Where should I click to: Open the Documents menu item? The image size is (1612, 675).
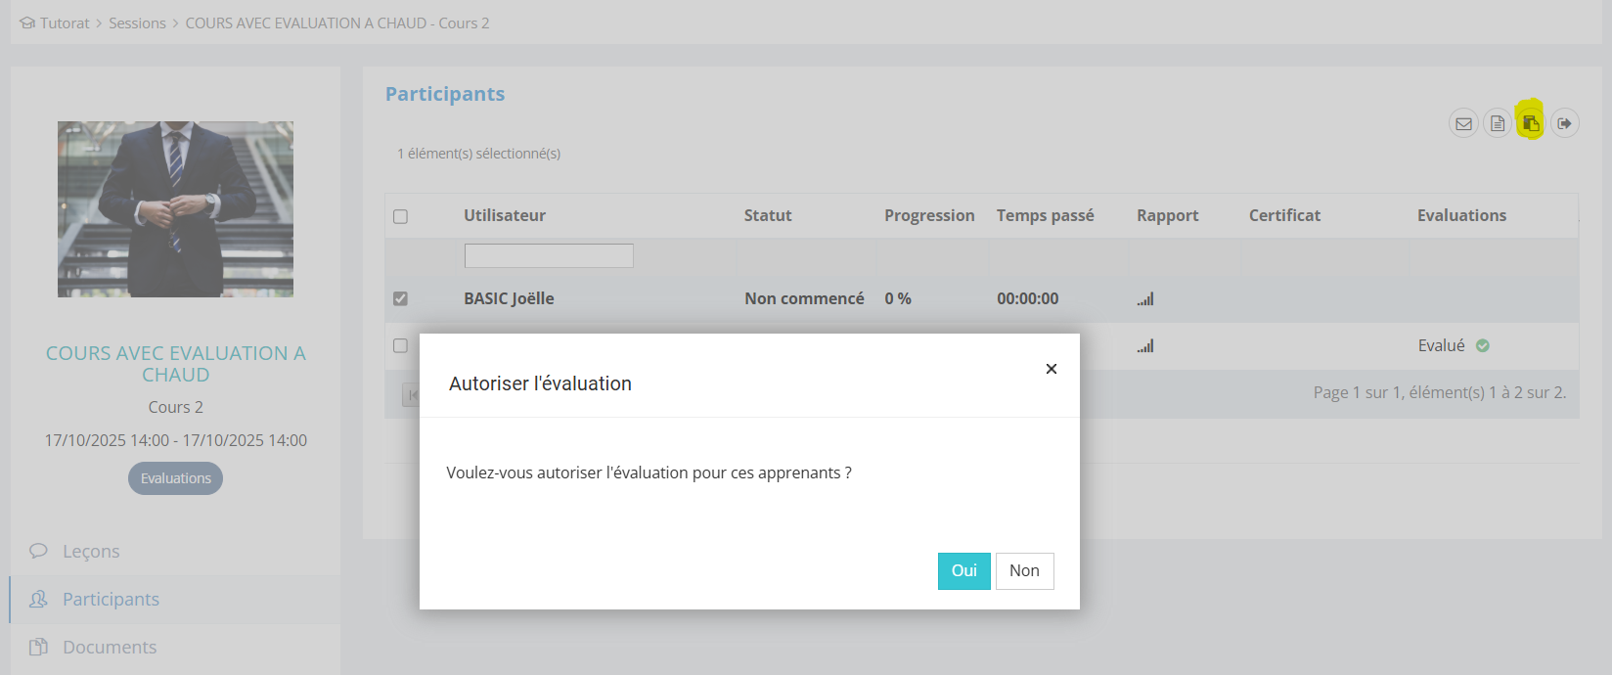pyautogui.click(x=110, y=647)
